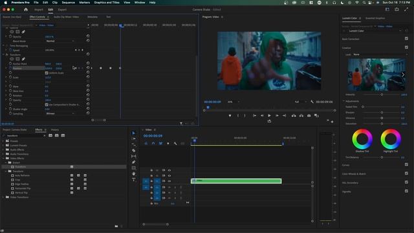Clear the Effects search field

(x=45, y=135)
